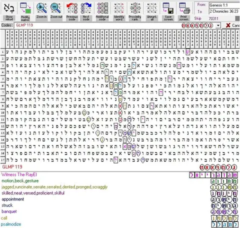240x228 pixels.
Task: Click the Show nikud label button
Action: [9, 18]
